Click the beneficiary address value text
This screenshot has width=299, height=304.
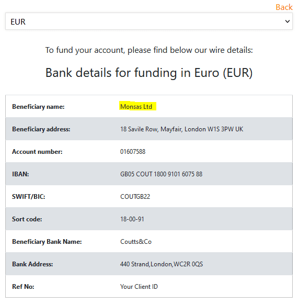pos(181,129)
